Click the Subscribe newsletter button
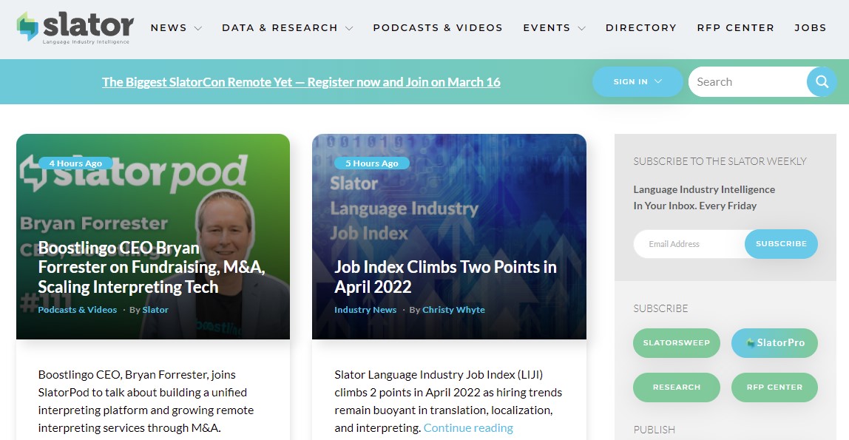849x440 pixels. coord(781,244)
